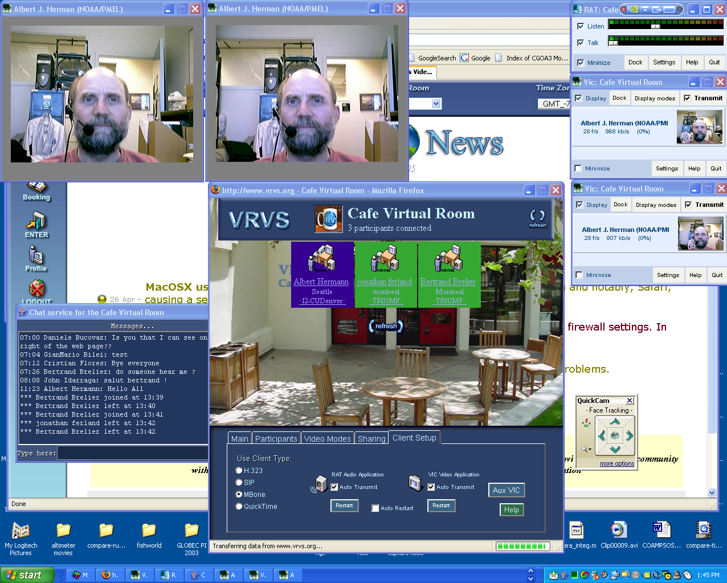This screenshot has height=583, width=727.
Task: Open the QuickCam zoom magnifier dropdown
Action: coord(586,450)
